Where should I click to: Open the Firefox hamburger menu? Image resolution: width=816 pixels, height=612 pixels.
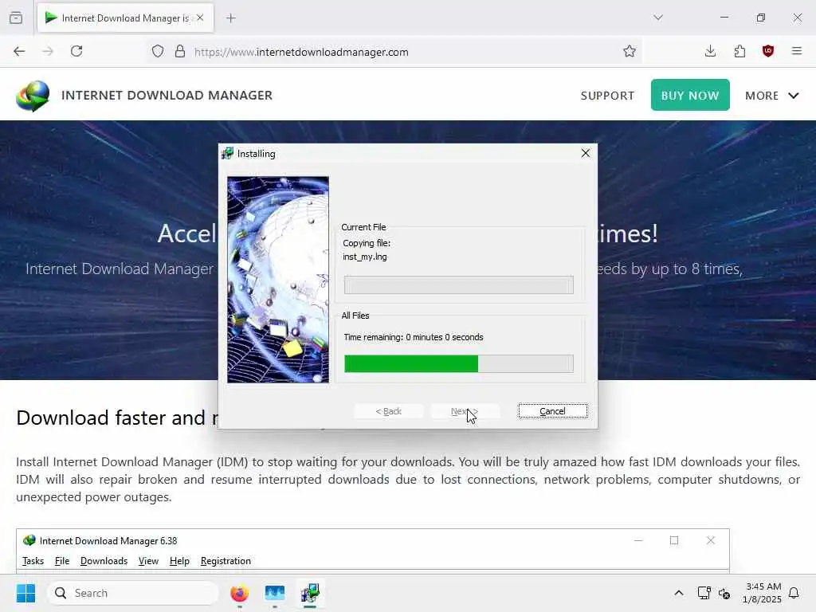pyautogui.click(x=797, y=51)
